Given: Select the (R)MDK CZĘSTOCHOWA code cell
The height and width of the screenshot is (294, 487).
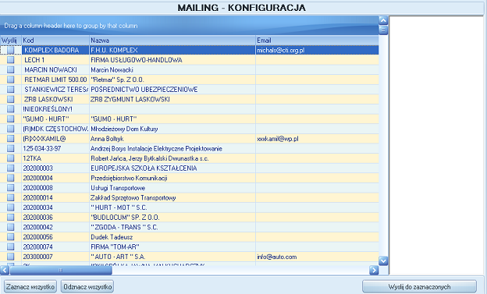Looking at the screenshot, I should (x=55, y=129).
